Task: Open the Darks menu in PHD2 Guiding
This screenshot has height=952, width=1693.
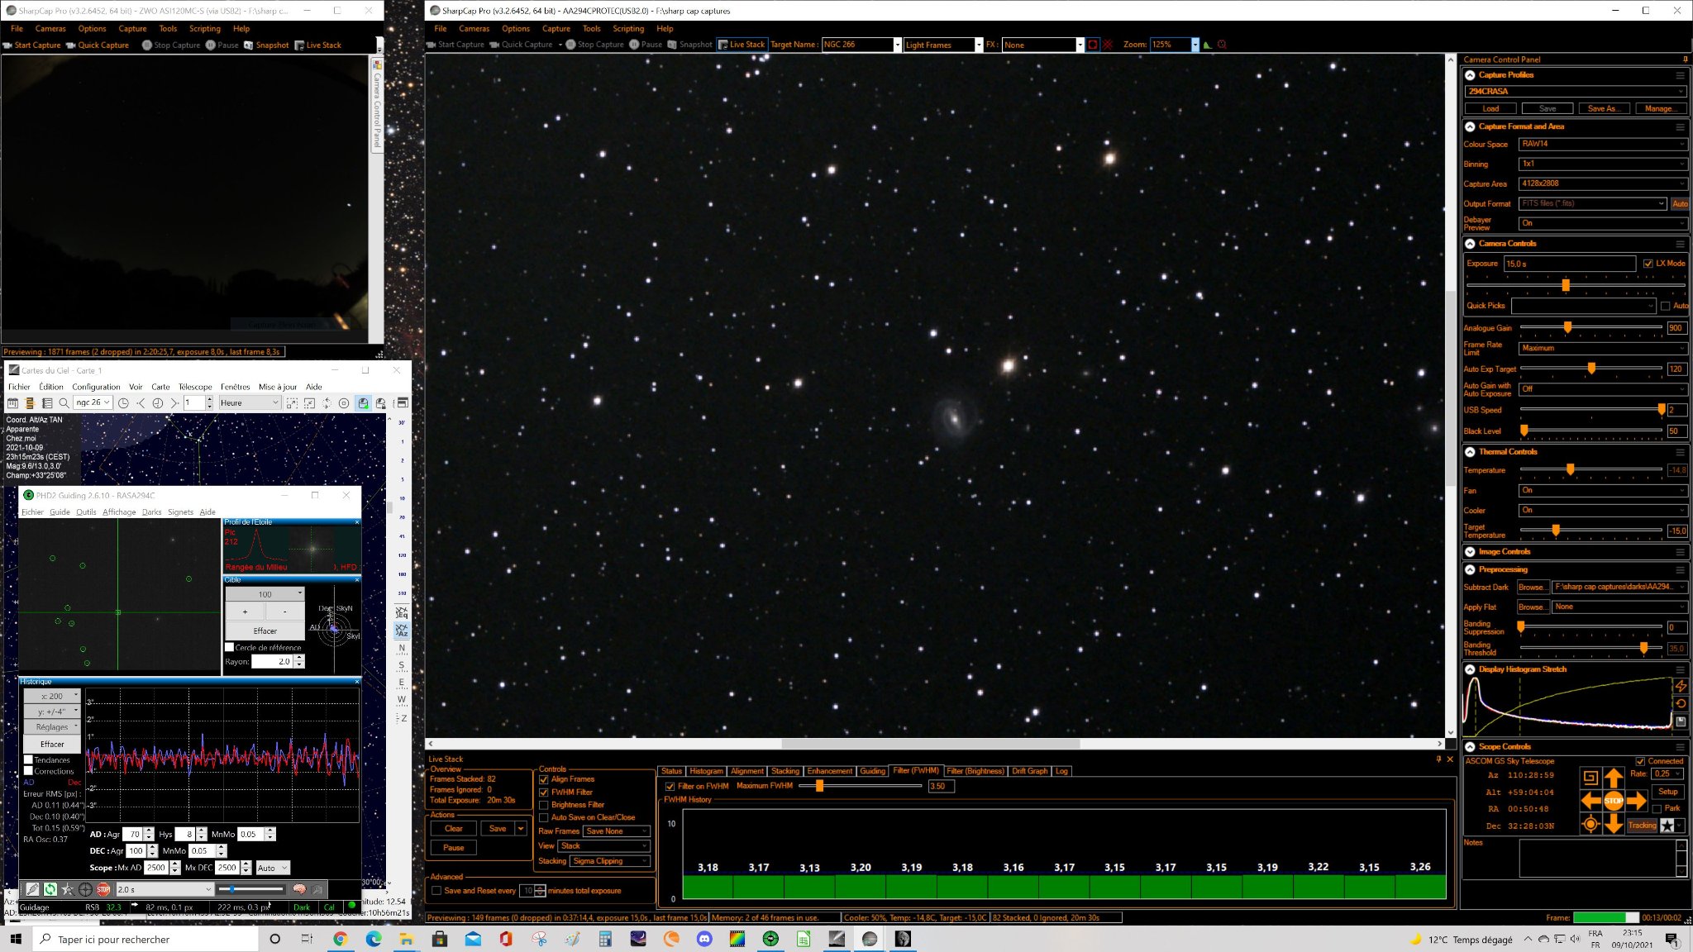Action: point(151,512)
